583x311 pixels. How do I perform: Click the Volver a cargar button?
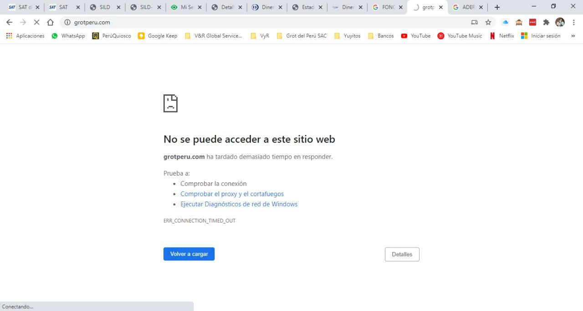(x=189, y=254)
